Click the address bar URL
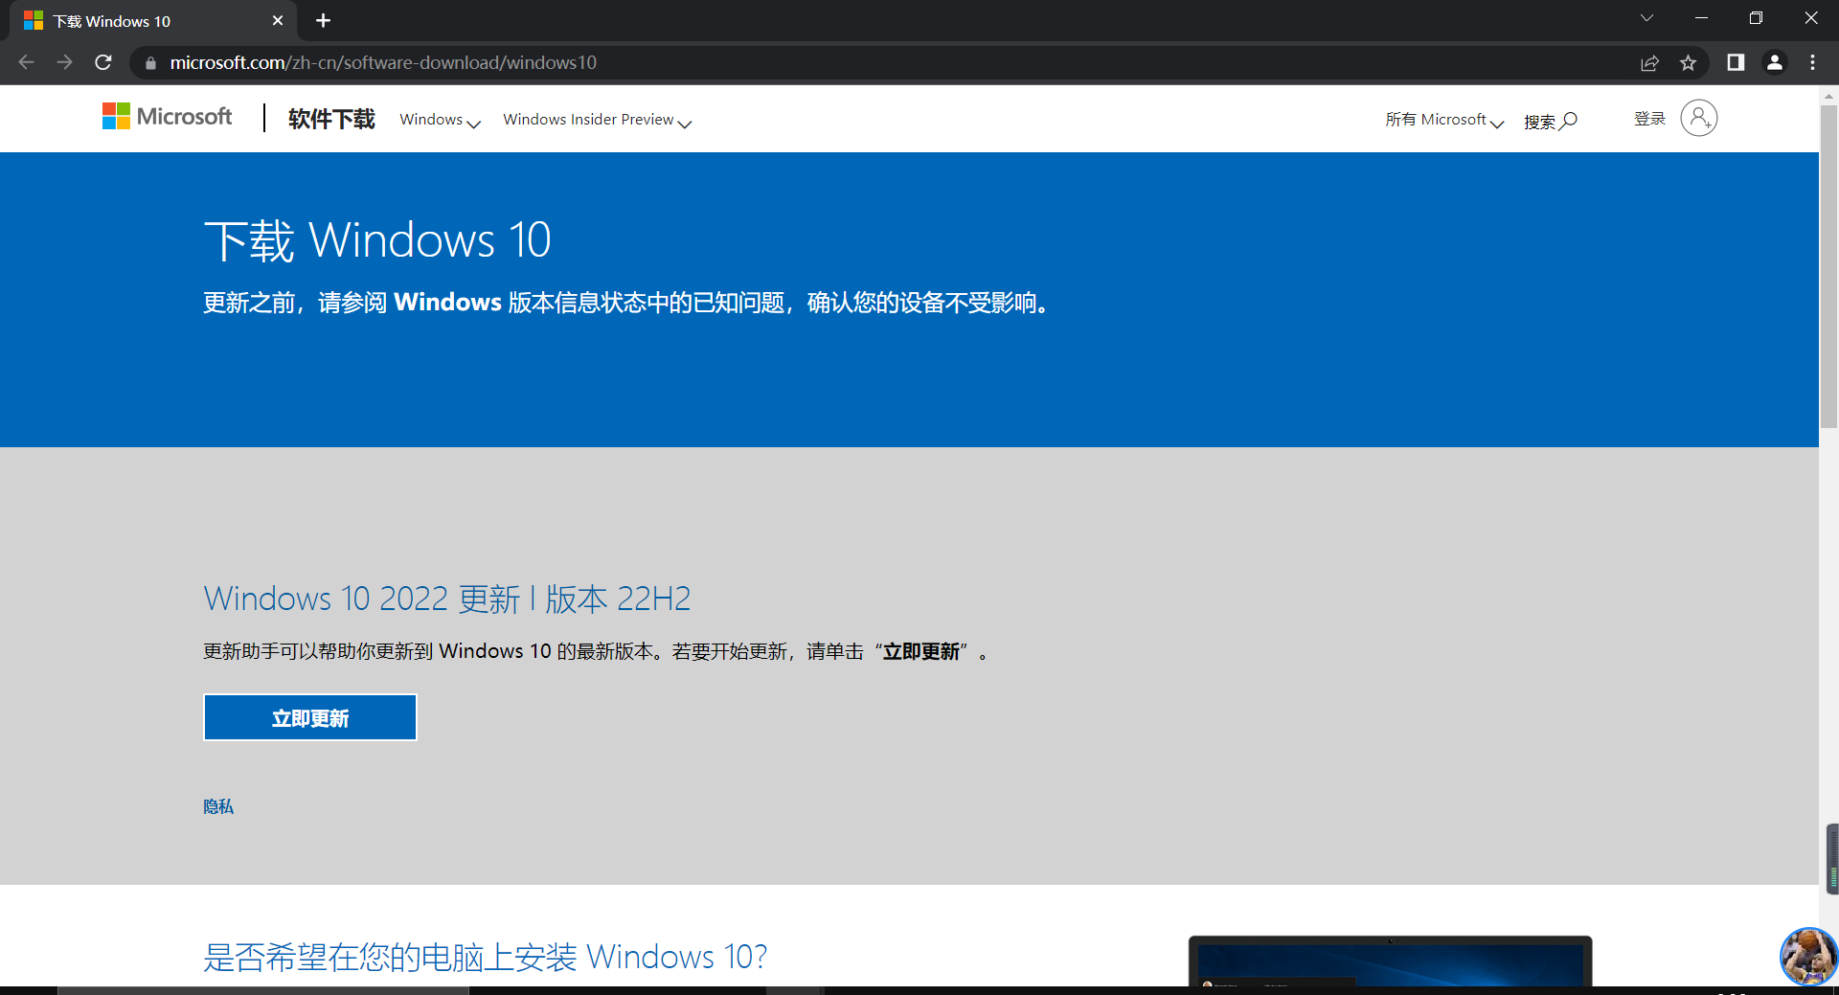Image resolution: width=1839 pixels, height=995 pixels. click(x=383, y=62)
